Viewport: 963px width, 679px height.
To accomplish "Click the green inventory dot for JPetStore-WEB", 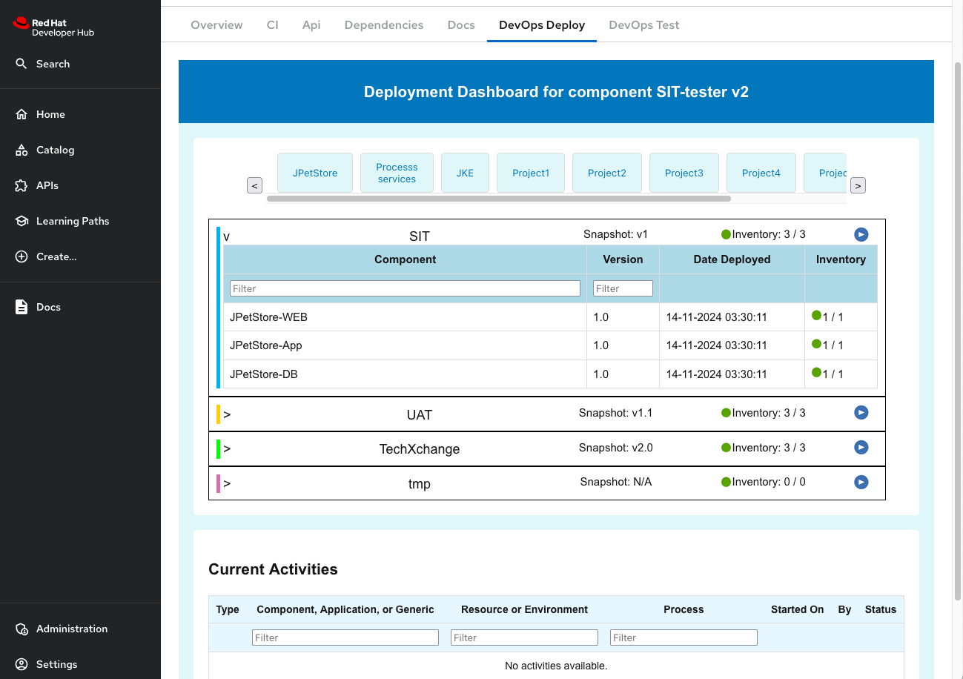I will 816,316.
